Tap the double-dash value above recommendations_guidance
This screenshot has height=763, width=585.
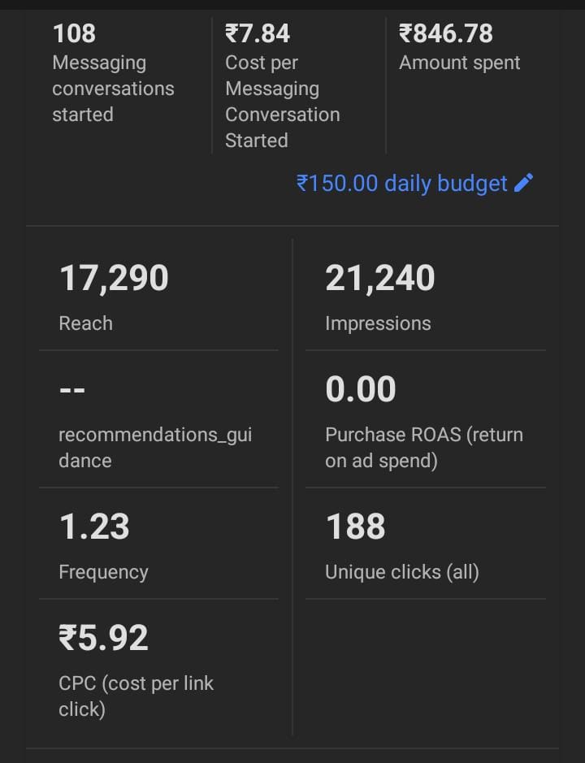pyautogui.click(x=72, y=390)
